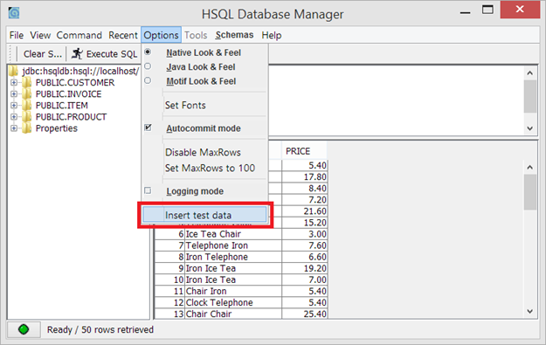Click the PUBLIC.INVOICE folder icon
546x345 pixels.
click(27, 94)
